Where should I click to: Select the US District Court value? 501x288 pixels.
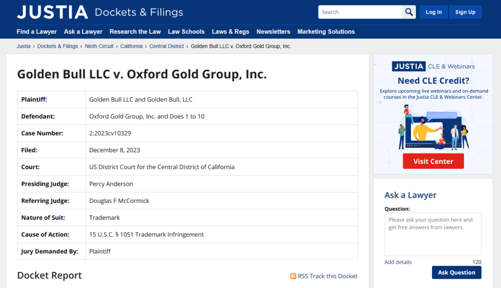pos(161,167)
